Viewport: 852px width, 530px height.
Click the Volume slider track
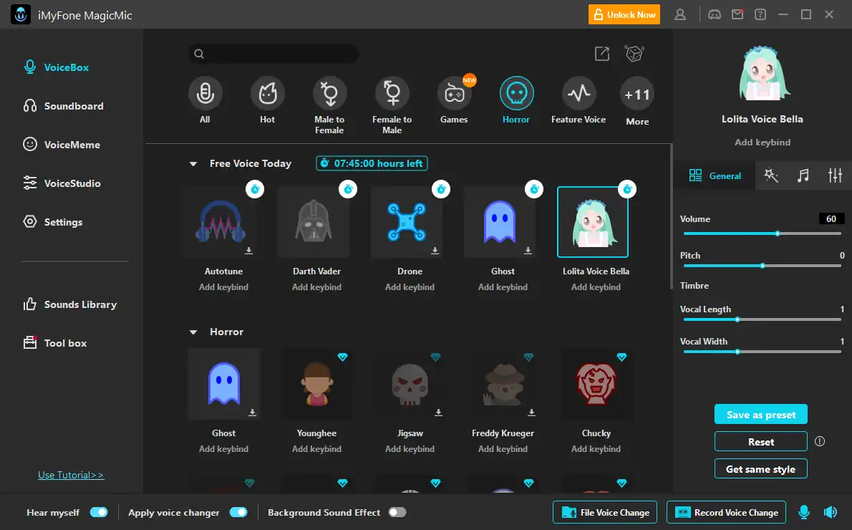pos(762,233)
